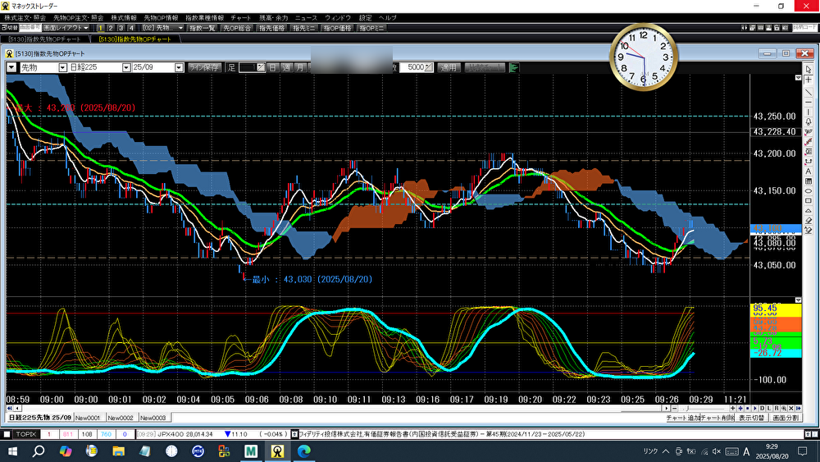820x462 pixels.
Task: Toggle the checkbox left of TOPIX
Action: tap(7, 434)
